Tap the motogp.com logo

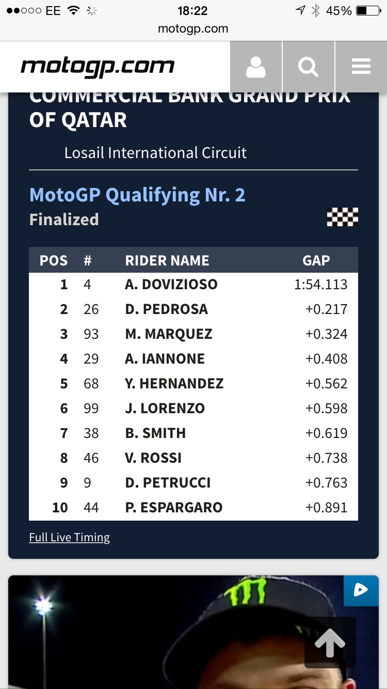[98, 67]
